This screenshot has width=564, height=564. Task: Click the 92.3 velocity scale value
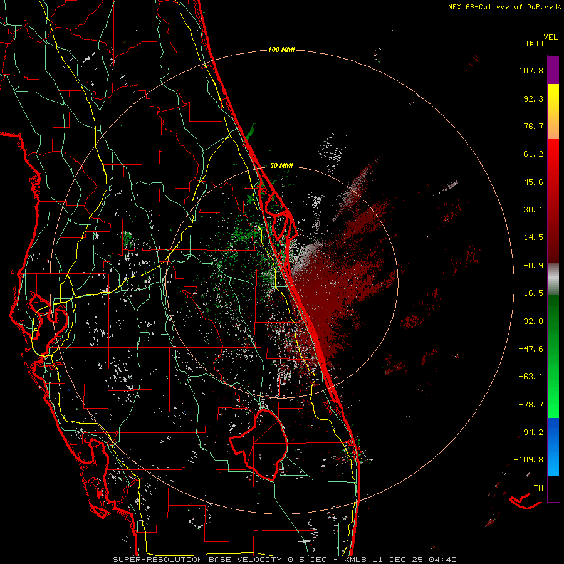[x=533, y=98]
